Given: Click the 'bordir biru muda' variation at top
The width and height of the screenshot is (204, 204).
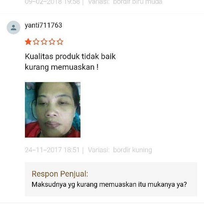Looking at the screenshot, I should coord(138,2).
